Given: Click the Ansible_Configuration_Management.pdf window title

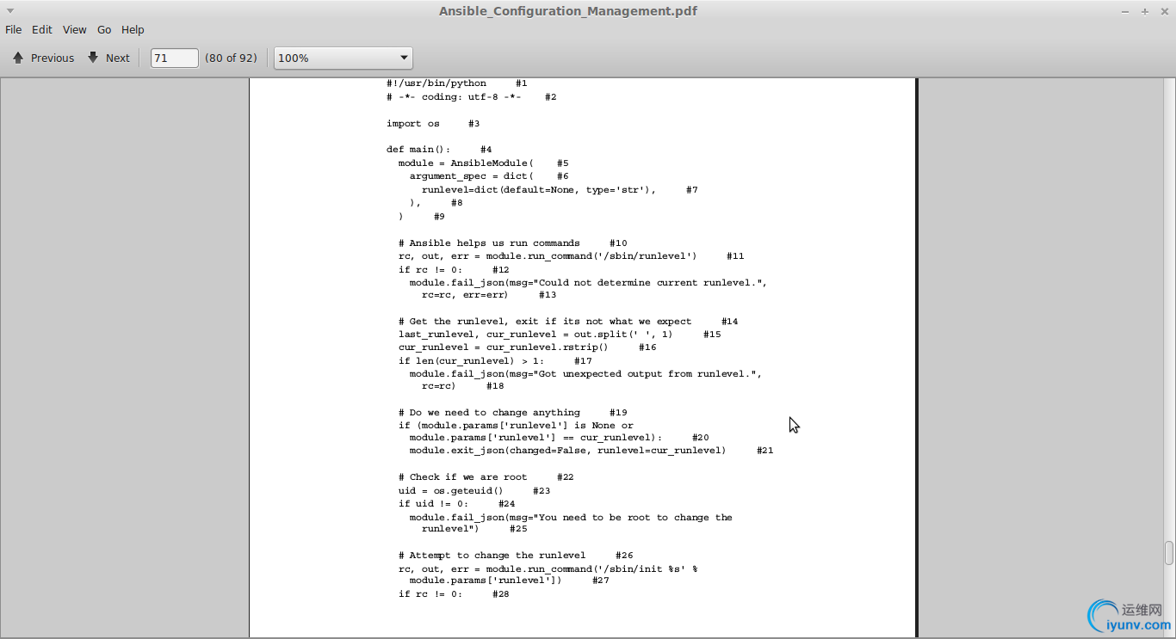Looking at the screenshot, I should pyautogui.click(x=568, y=11).
